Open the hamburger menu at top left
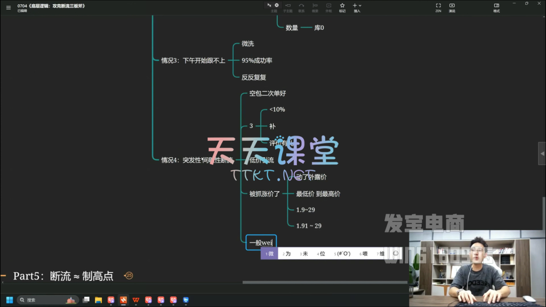 point(8,7)
